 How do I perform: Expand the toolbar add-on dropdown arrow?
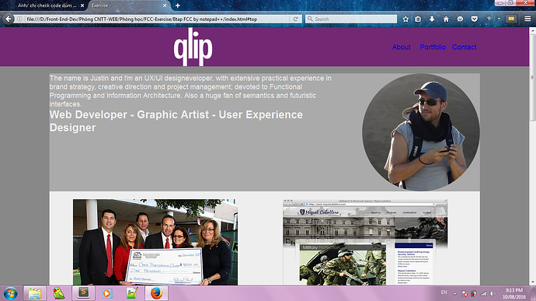coord(499,19)
